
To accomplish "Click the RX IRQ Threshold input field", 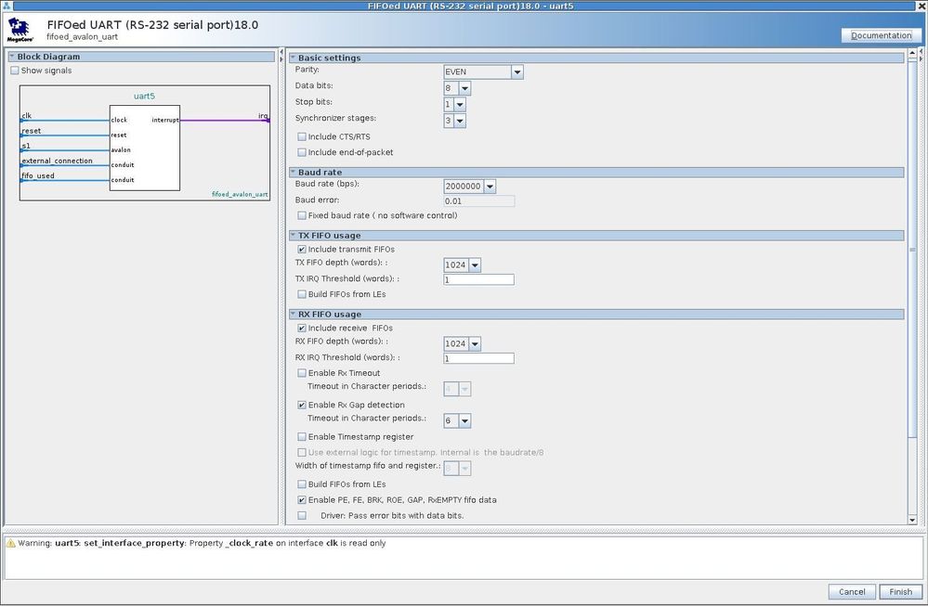I will [x=478, y=358].
